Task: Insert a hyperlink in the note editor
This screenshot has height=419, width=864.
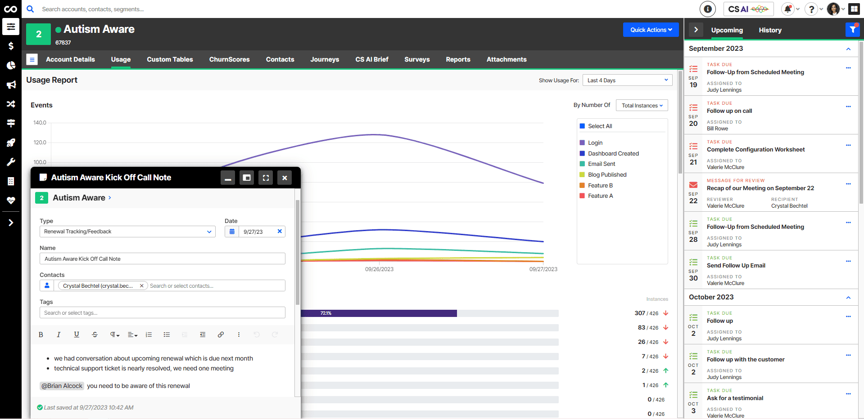Action: click(221, 334)
